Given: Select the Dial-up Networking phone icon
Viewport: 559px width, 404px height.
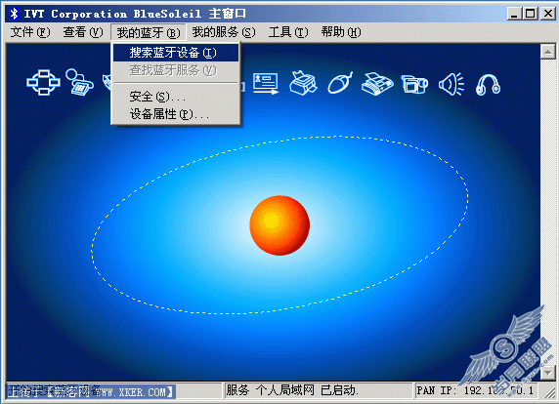Looking at the screenshot, I should tap(79, 82).
